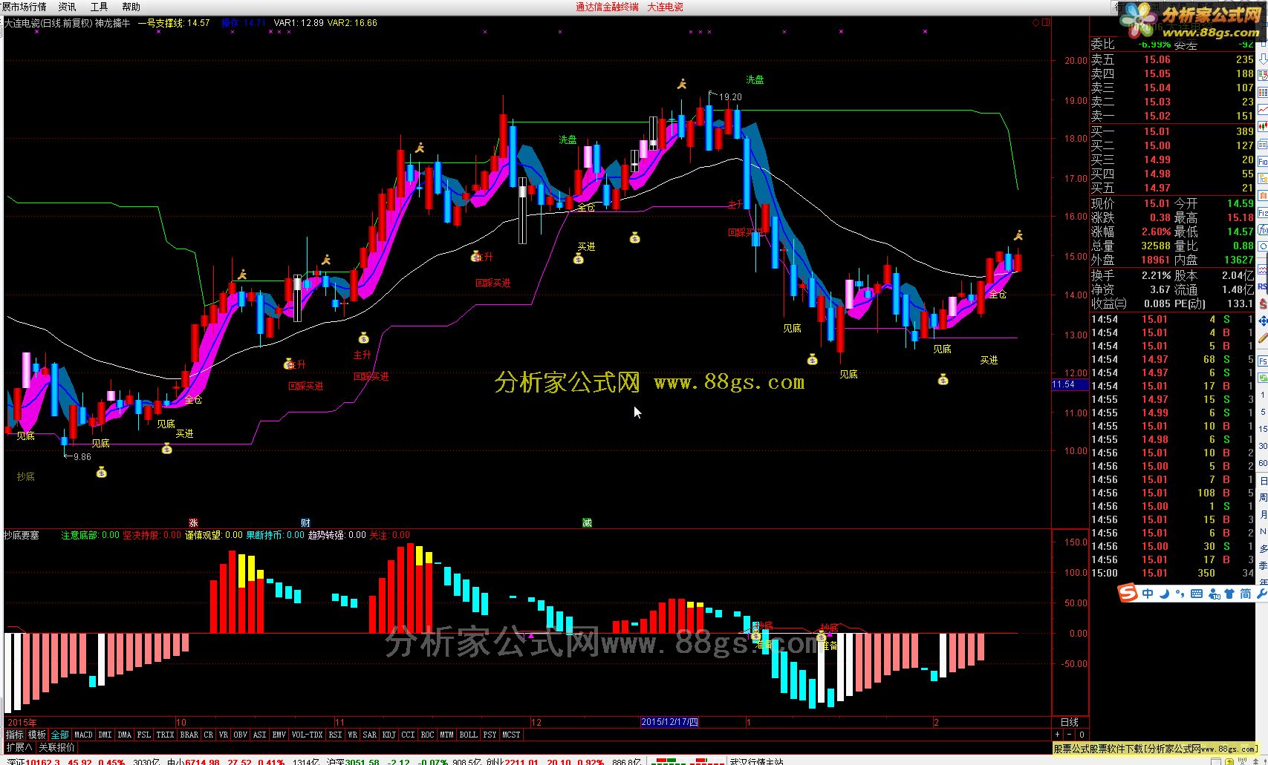Click the 抄底要塞 indicator name
1268x765 pixels.
click(22, 535)
